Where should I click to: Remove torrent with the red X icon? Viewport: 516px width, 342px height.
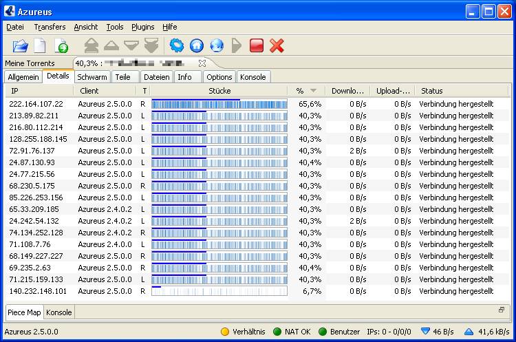pyautogui.click(x=277, y=45)
